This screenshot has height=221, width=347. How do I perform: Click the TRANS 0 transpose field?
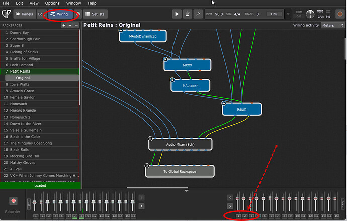(x=258, y=14)
